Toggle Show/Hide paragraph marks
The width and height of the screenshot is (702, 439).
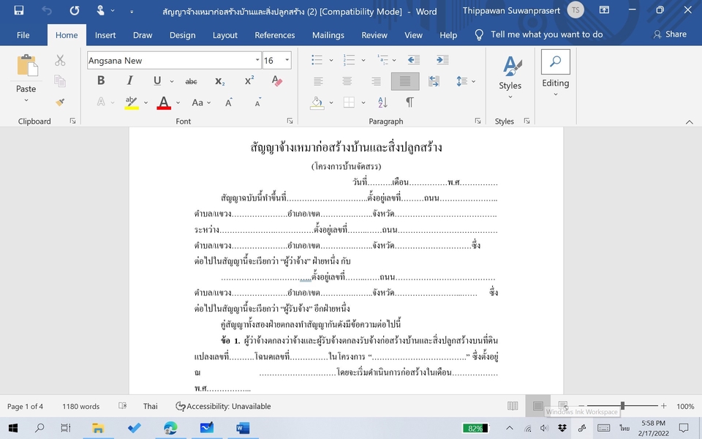409,102
